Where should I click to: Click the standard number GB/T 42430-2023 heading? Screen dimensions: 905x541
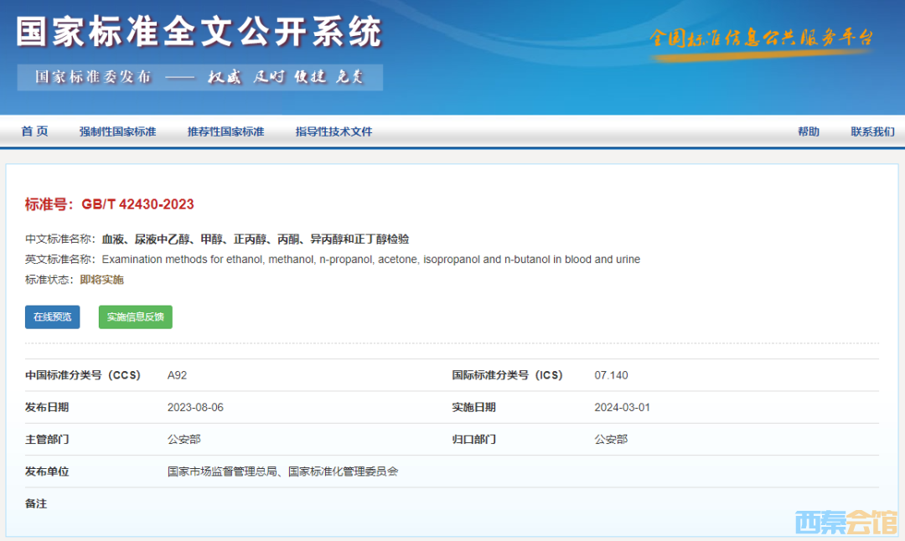(110, 204)
